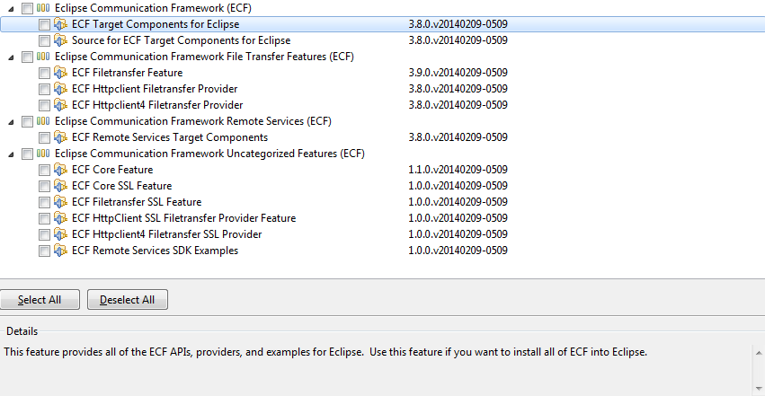Click feature icon of ECF Filetransfer Feature
This screenshot has height=396, width=765.
tap(60, 73)
